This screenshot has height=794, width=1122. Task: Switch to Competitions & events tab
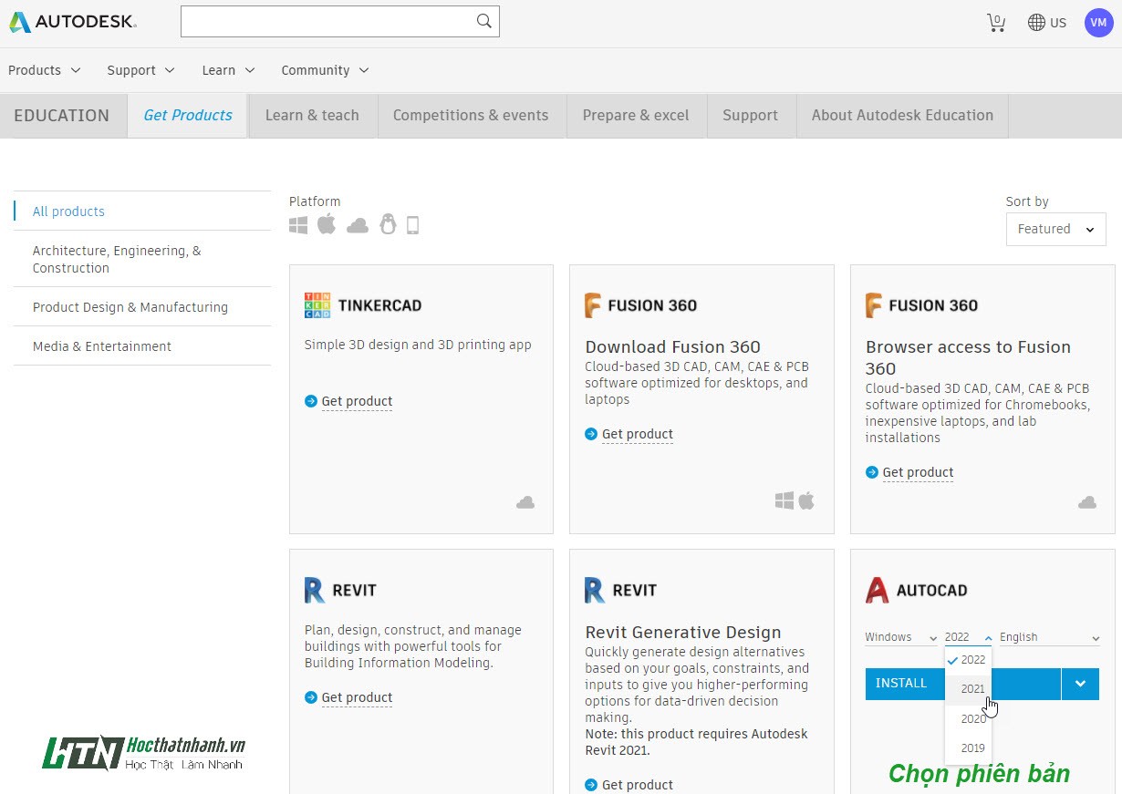tap(471, 116)
